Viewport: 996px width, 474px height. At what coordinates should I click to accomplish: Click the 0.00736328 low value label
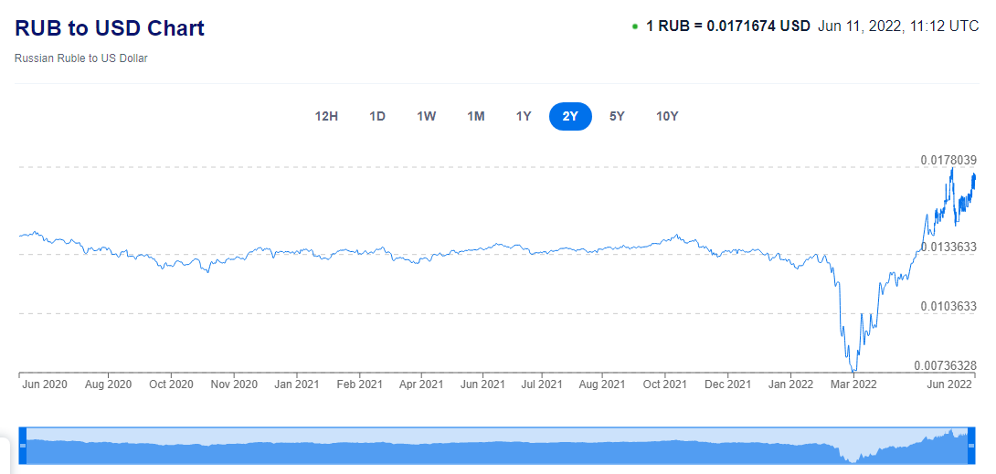click(946, 365)
